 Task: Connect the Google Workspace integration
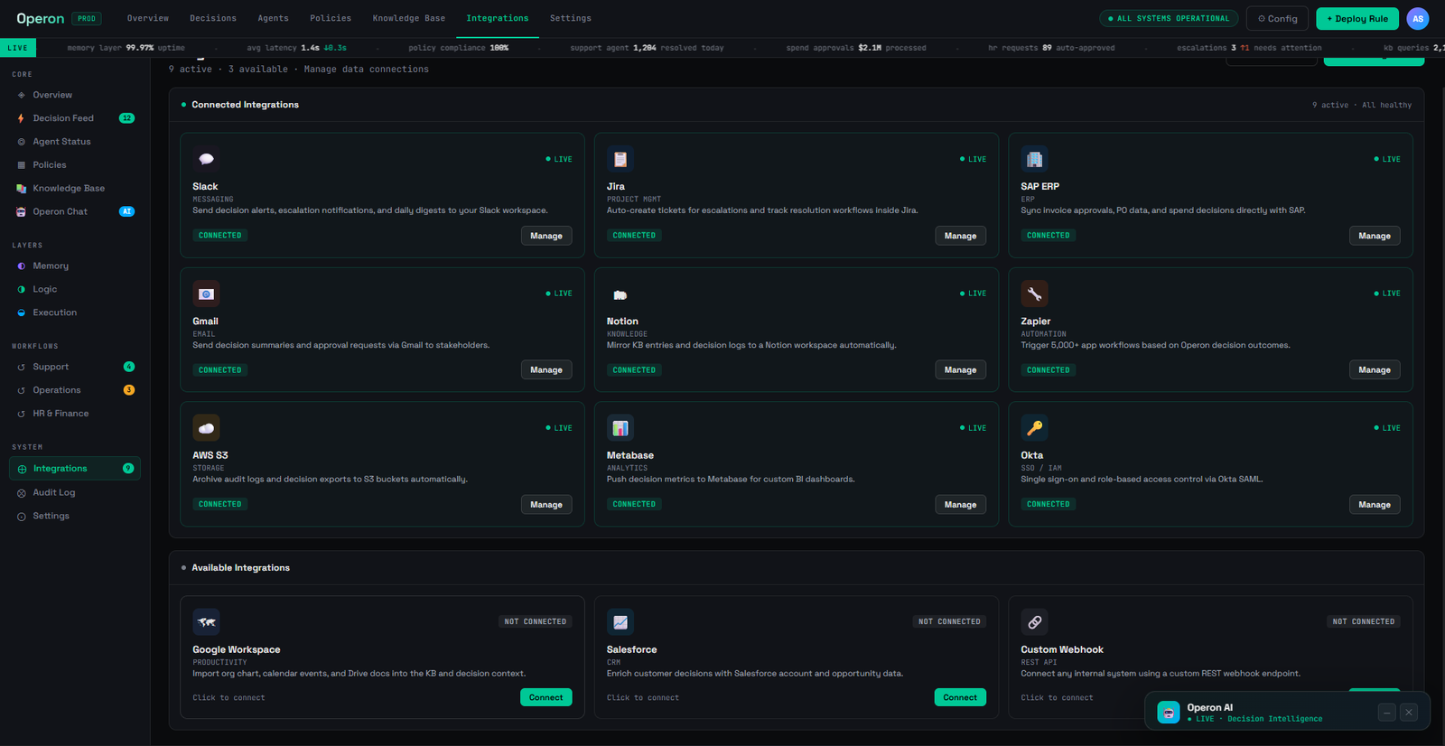546,697
